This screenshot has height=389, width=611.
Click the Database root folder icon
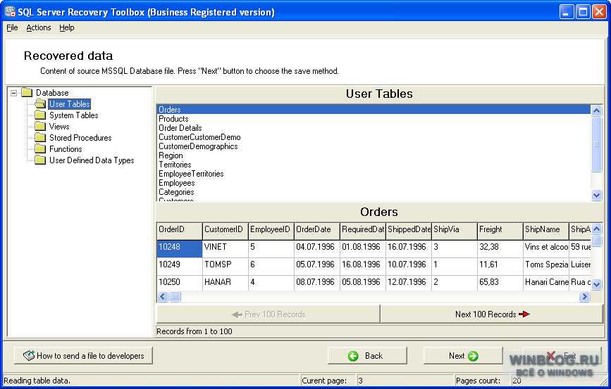(x=27, y=93)
